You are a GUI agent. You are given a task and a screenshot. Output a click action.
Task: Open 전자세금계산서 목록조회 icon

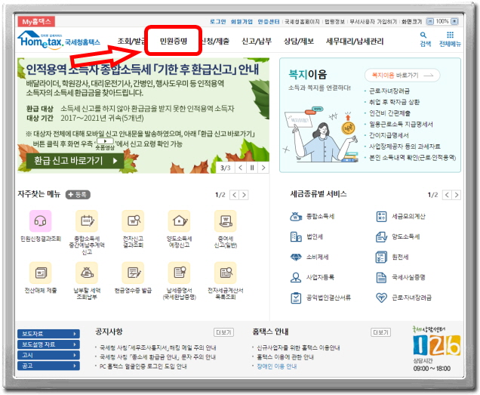[x=226, y=273]
